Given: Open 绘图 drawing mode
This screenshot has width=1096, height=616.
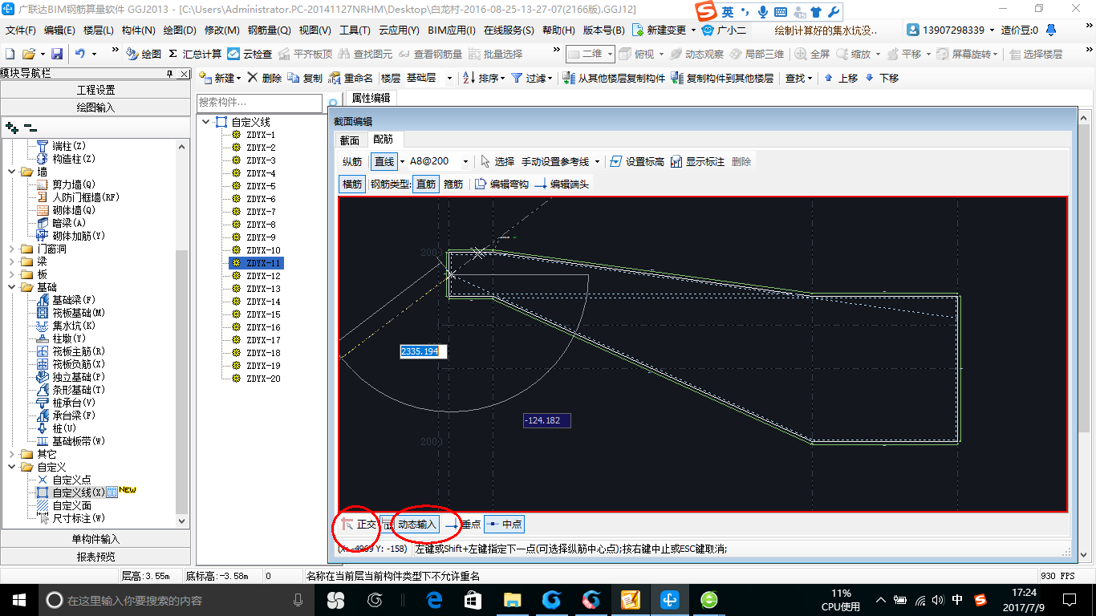Looking at the screenshot, I should [144, 54].
